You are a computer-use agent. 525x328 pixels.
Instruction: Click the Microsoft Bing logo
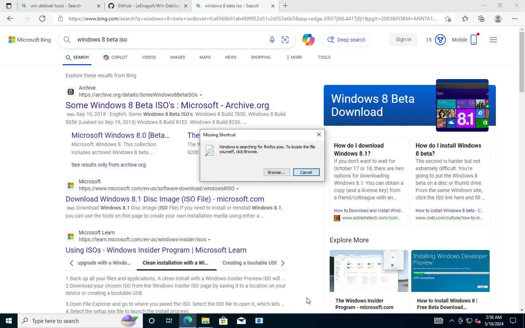pyautogui.click(x=30, y=40)
